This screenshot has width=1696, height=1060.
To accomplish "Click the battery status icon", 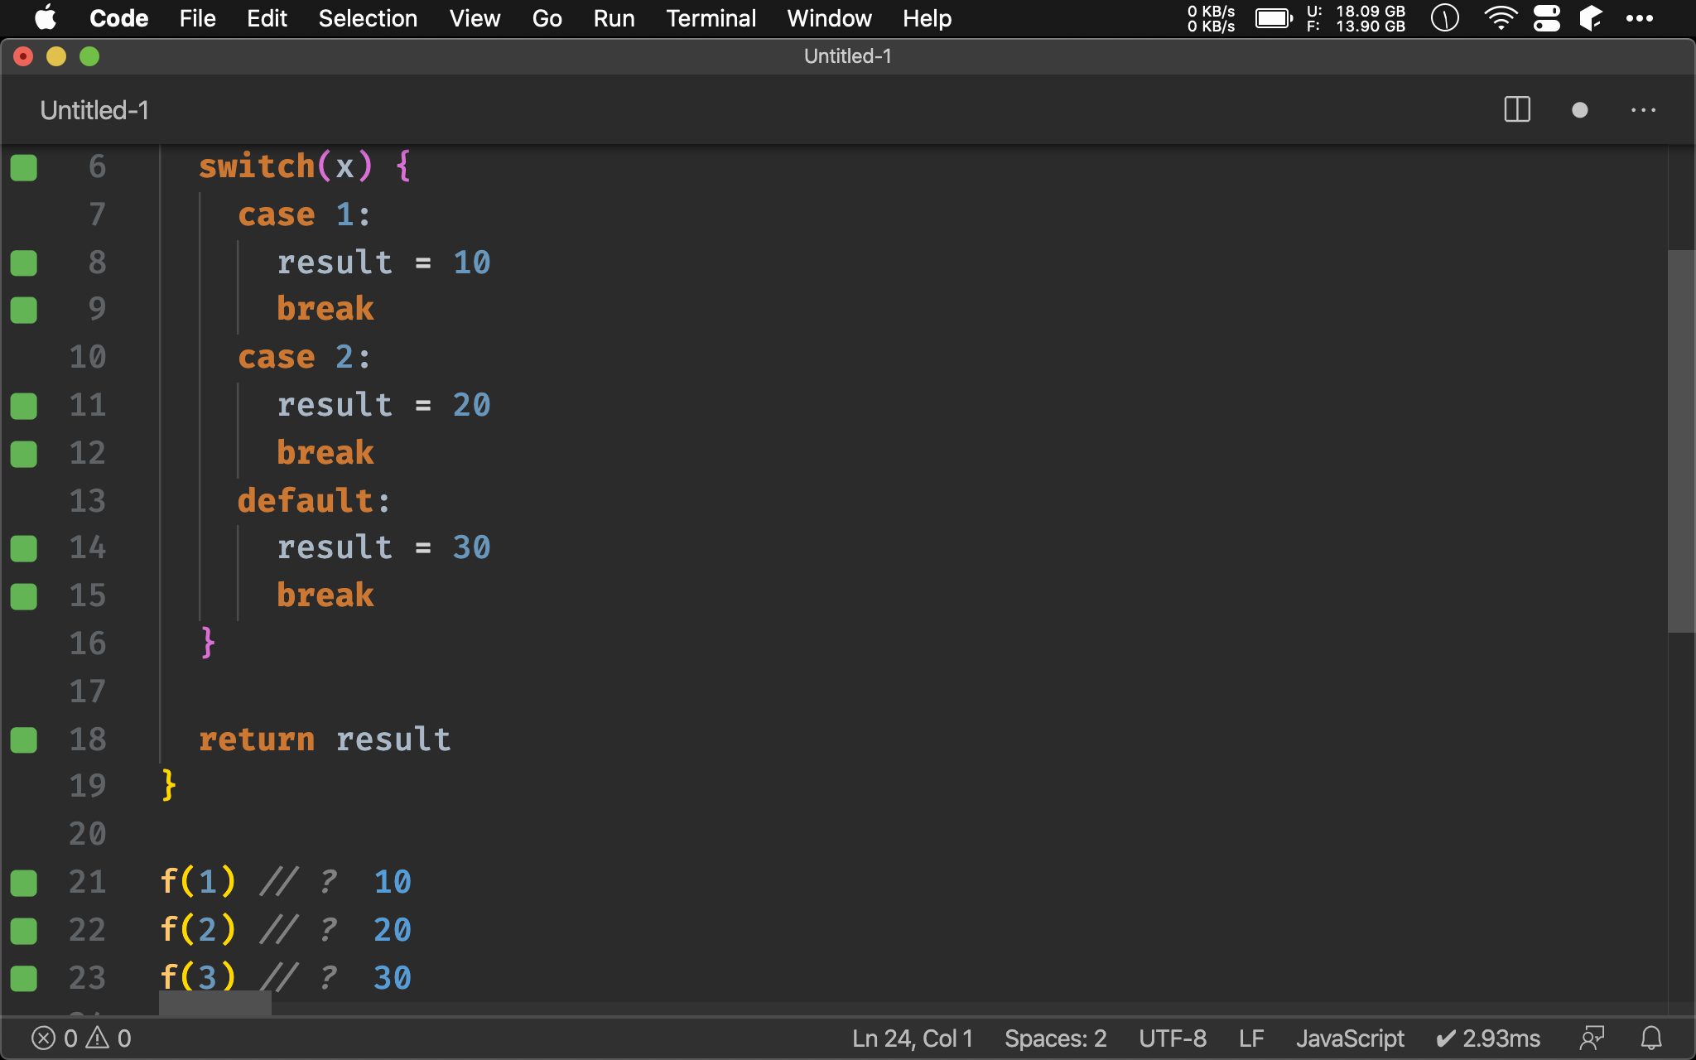I will click(1274, 18).
